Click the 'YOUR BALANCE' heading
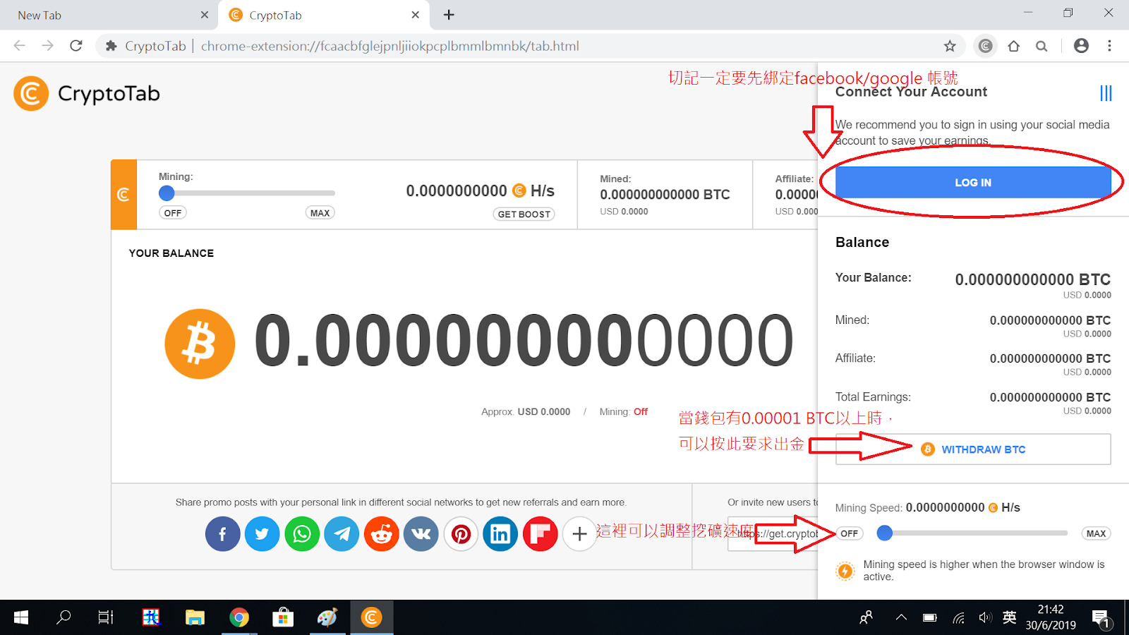The width and height of the screenshot is (1129, 635). click(171, 253)
